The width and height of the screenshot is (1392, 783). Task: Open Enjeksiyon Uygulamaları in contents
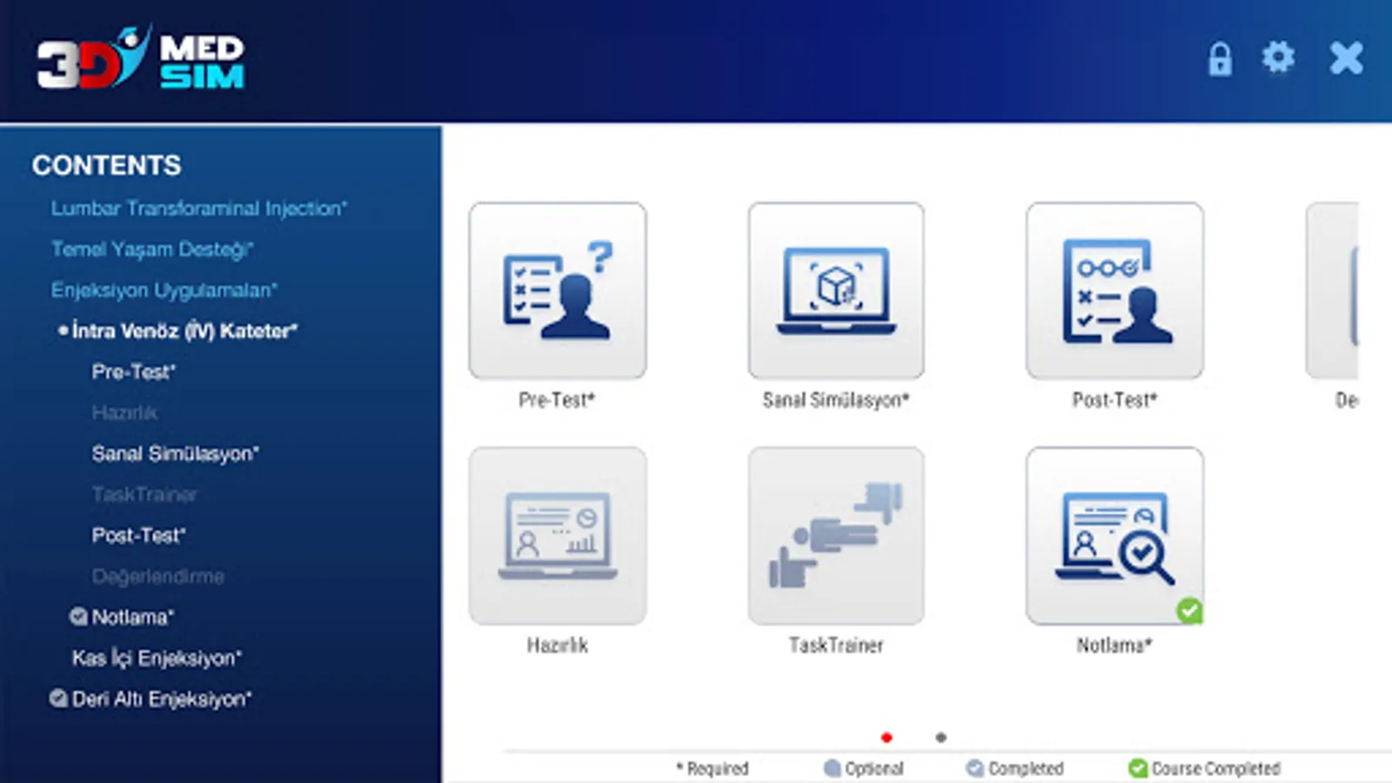[164, 291]
